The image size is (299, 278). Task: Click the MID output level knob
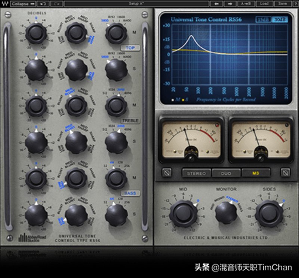(184, 214)
